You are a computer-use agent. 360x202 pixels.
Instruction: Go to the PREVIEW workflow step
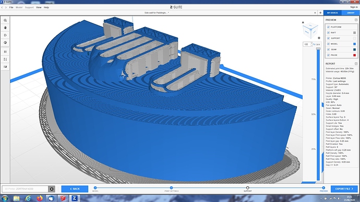(x=323, y=188)
